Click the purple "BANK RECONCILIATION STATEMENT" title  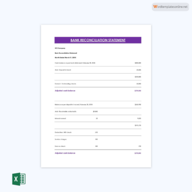point(98,40)
